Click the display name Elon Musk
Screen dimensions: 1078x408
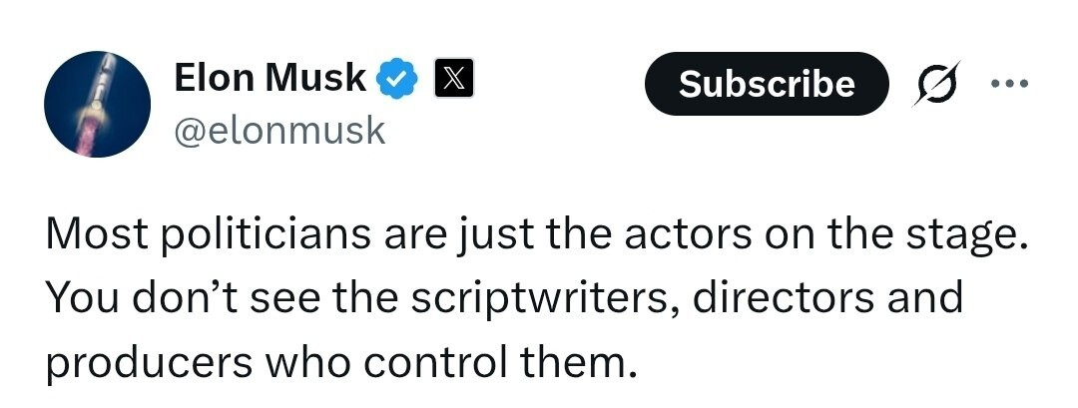270,78
